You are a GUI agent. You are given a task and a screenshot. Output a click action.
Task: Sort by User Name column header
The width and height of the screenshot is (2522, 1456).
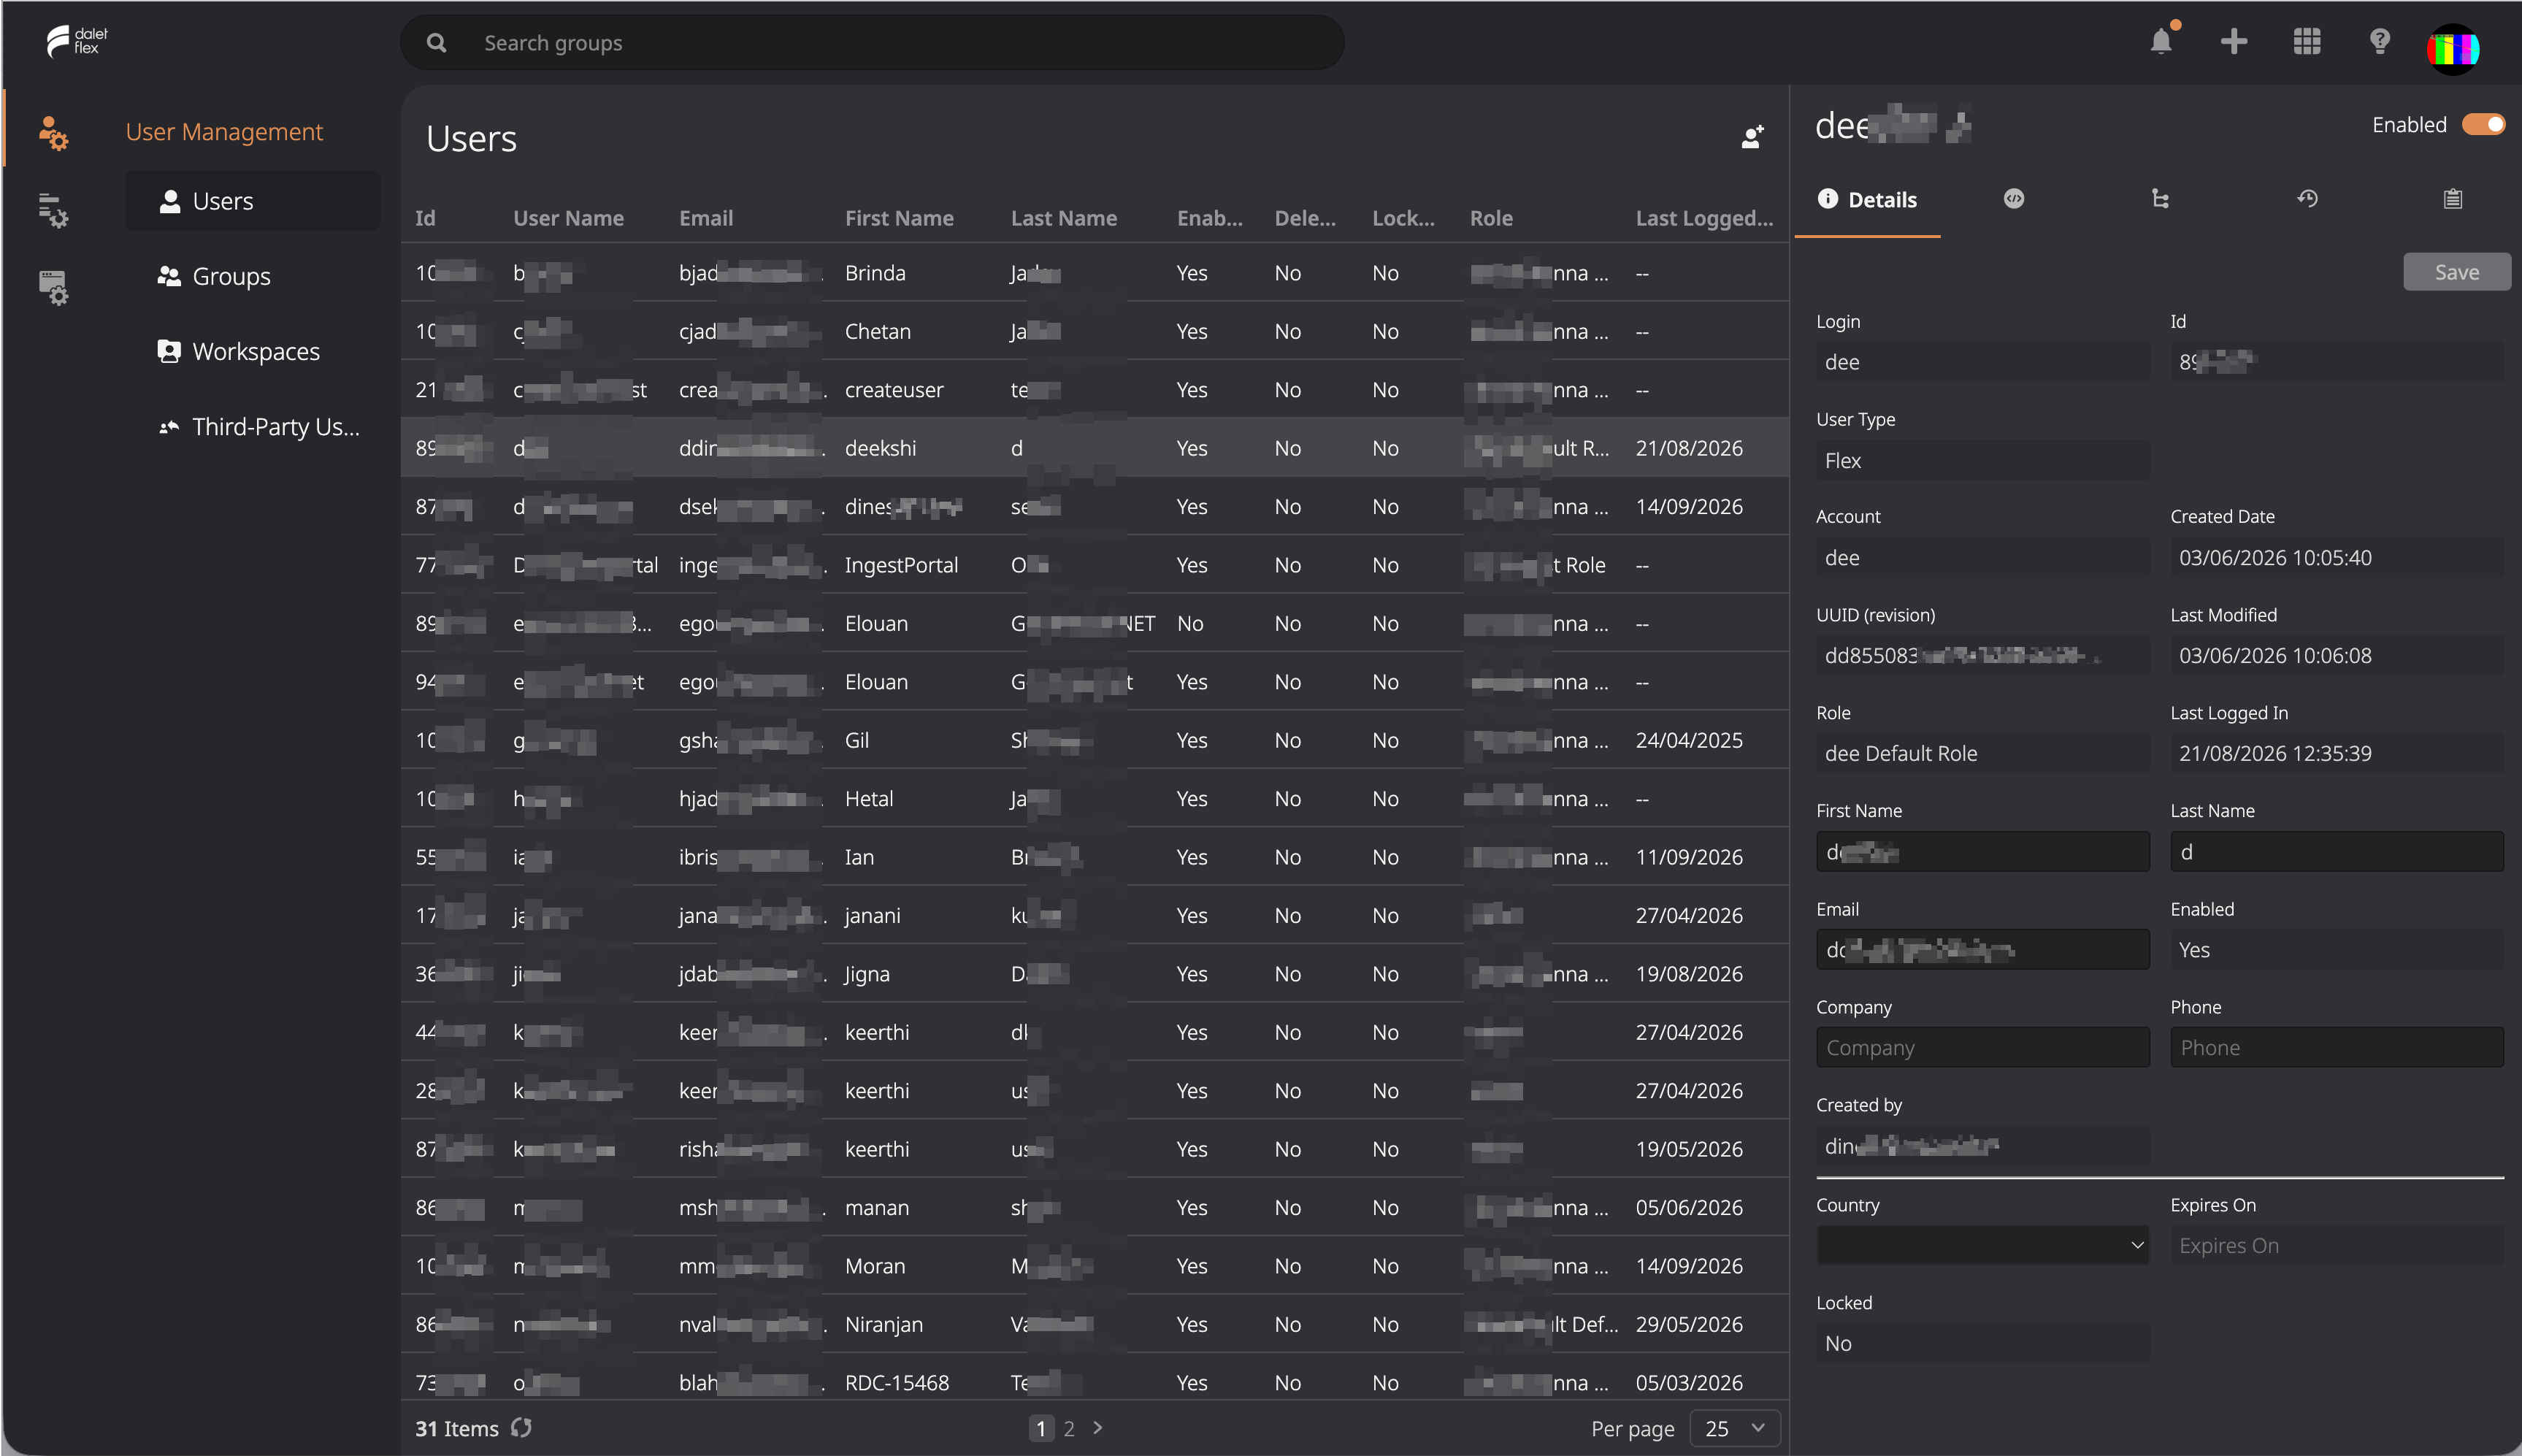[568, 218]
